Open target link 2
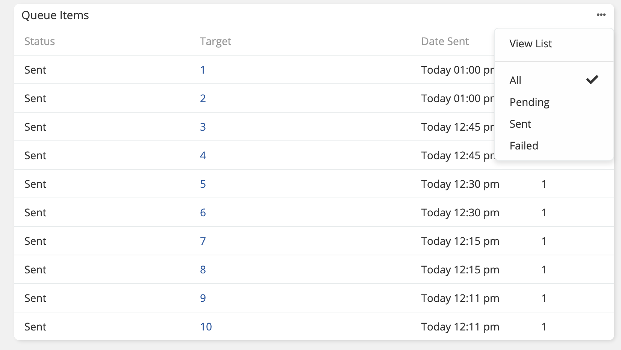Screen dimensions: 621x350 point(203,98)
